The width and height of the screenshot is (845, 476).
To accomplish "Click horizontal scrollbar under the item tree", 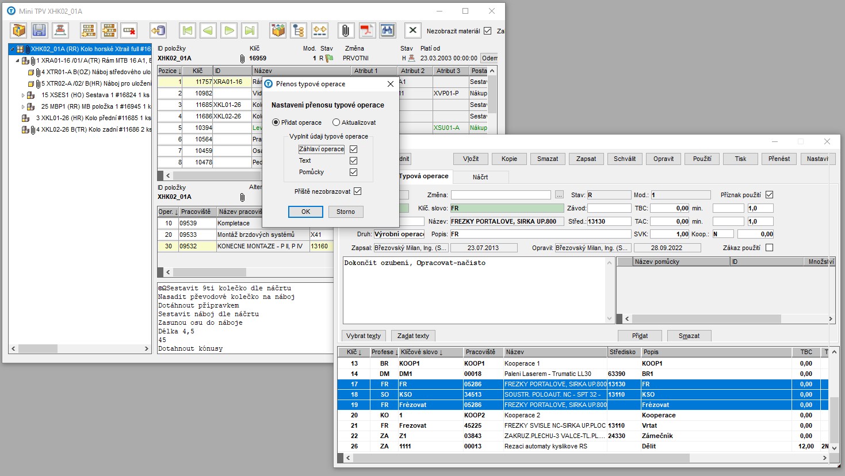I will pyautogui.click(x=80, y=348).
